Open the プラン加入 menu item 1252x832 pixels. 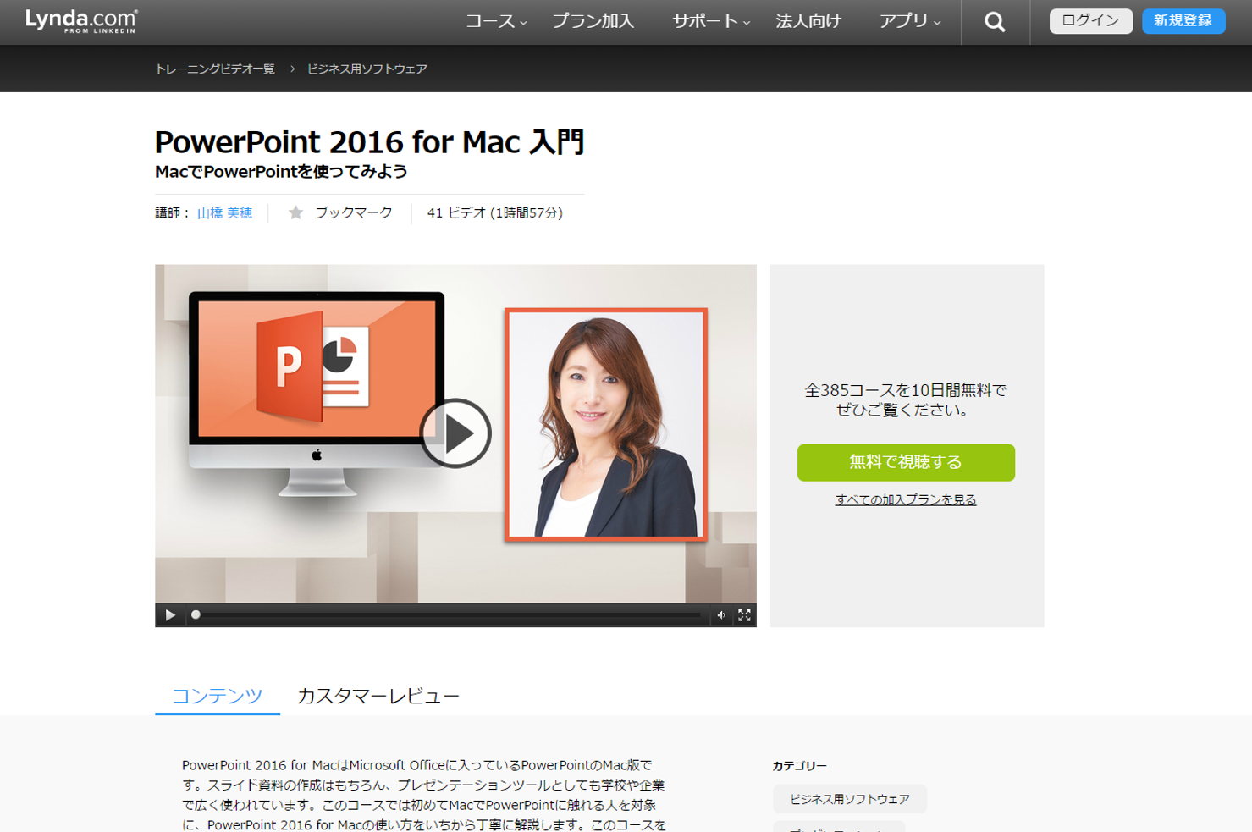(593, 21)
